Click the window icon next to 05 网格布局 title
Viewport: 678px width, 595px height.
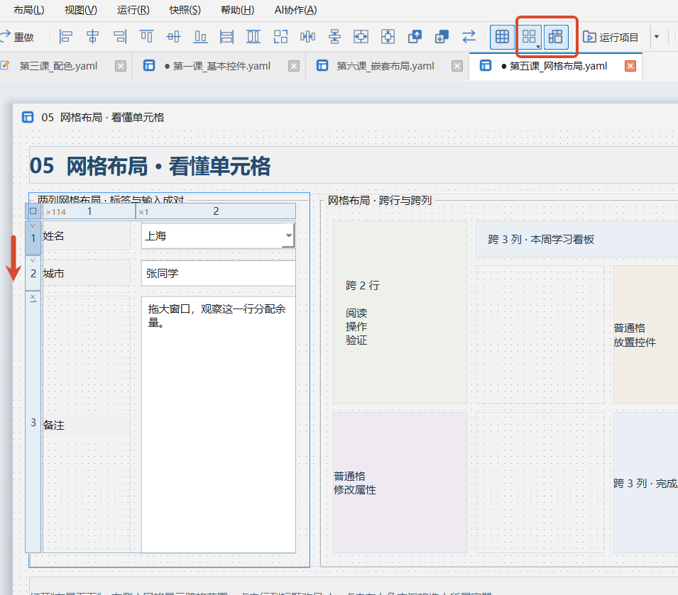coord(28,117)
